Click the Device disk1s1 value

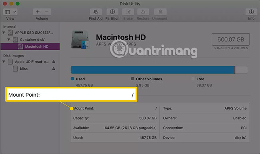[240, 138]
